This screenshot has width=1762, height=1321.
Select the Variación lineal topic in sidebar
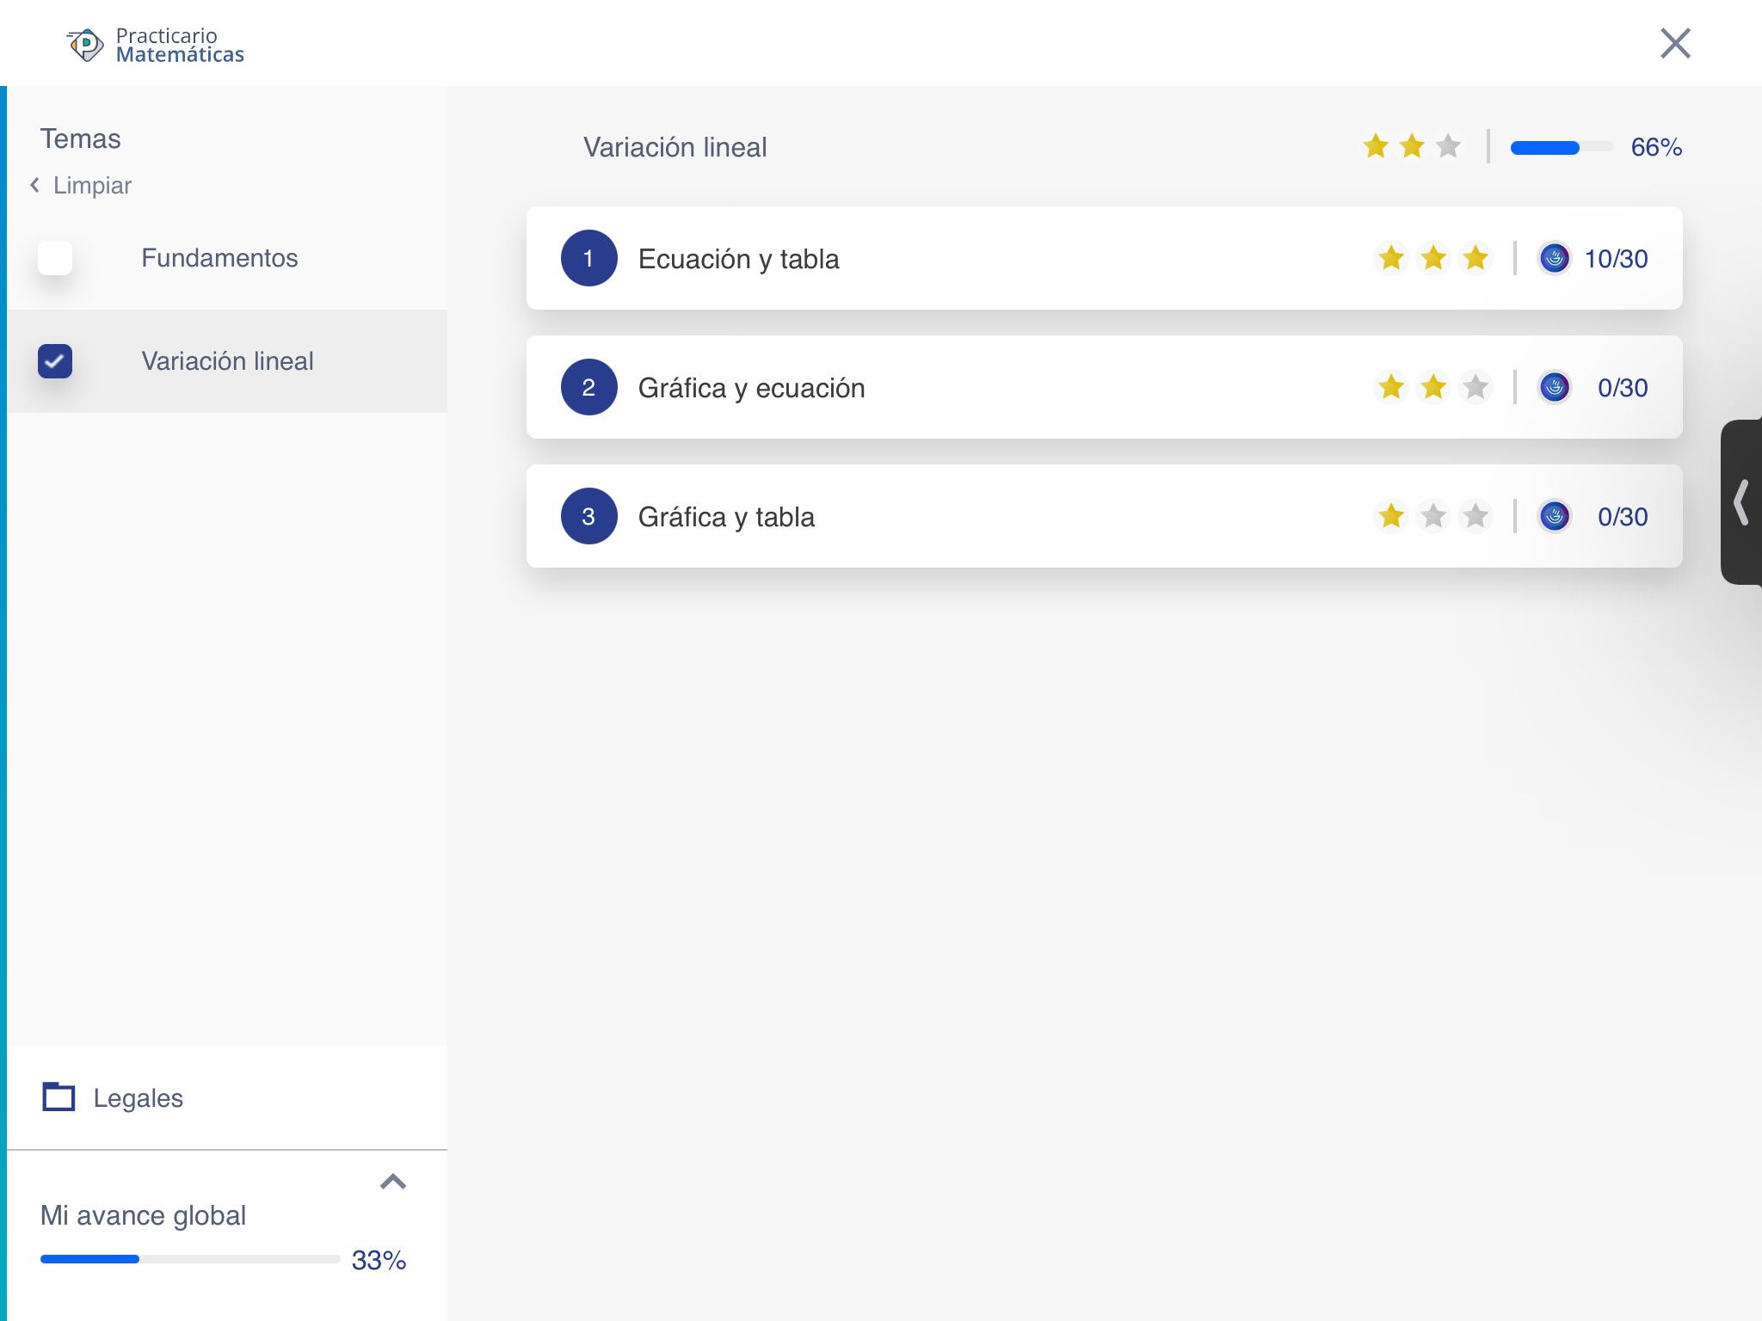[x=227, y=361]
